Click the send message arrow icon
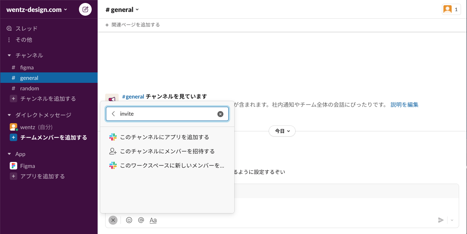Viewport: 467px width, 234px height. [441, 220]
